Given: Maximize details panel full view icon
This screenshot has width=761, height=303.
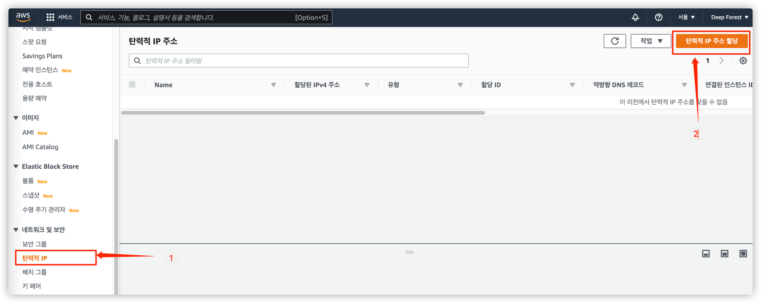Looking at the screenshot, I should 743,253.
